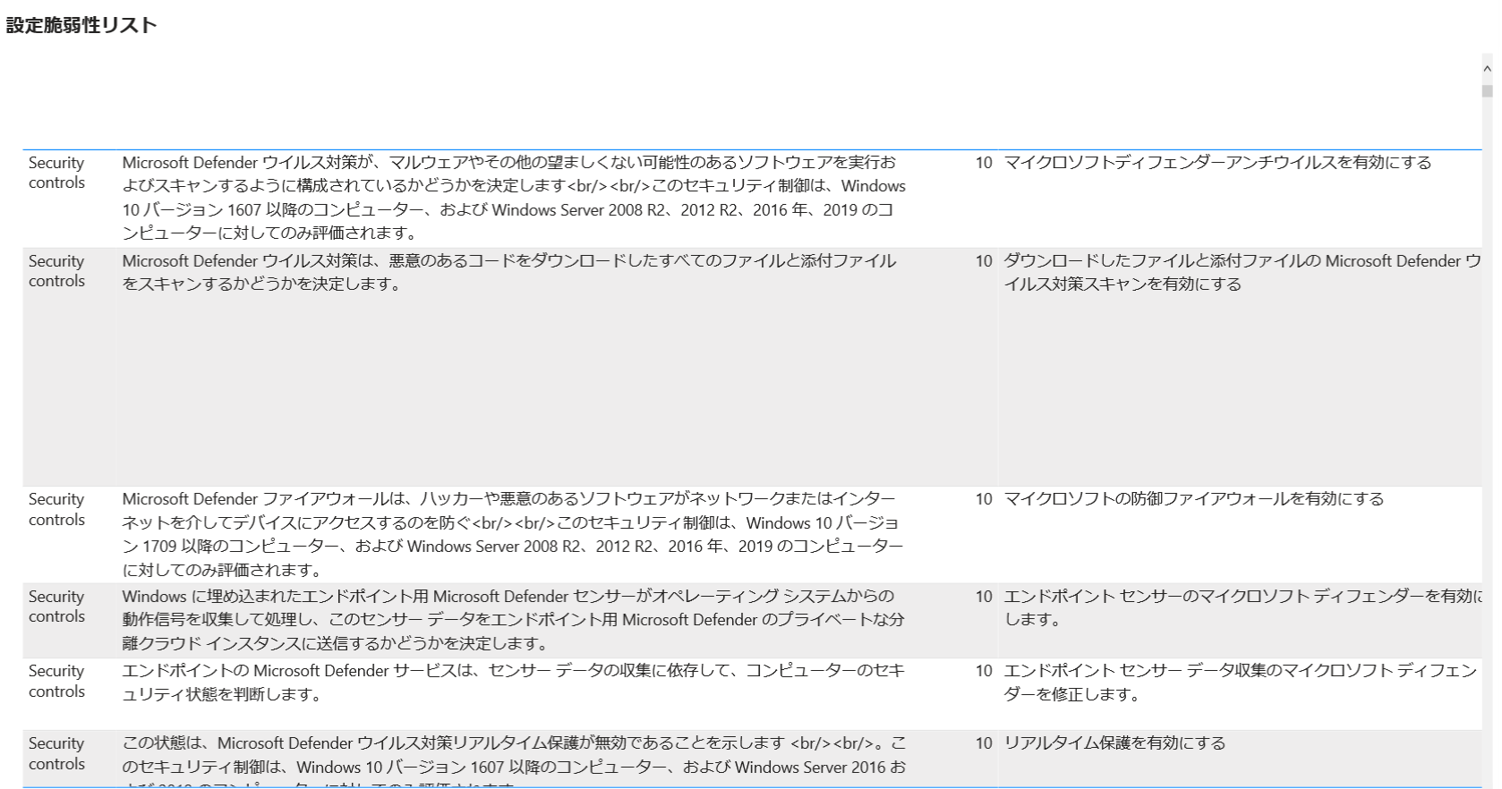Select Security controls cell in real-time protection row

pos(56,753)
